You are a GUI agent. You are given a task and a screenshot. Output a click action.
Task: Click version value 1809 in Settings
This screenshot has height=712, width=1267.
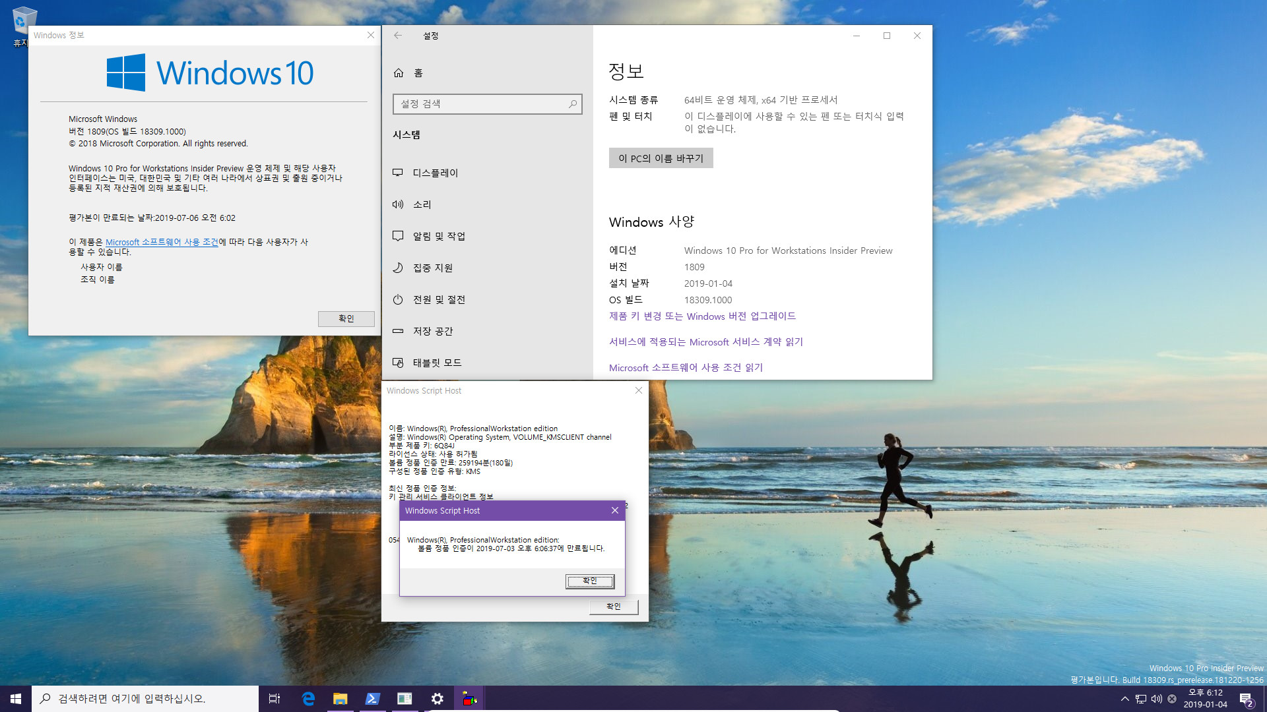click(x=694, y=267)
